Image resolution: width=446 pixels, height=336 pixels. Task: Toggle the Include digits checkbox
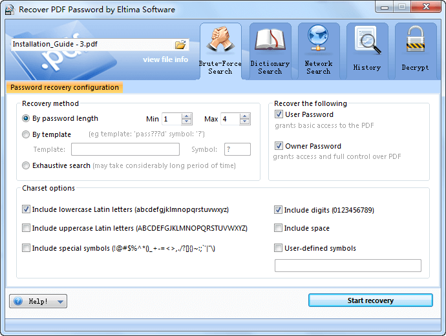pos(278,210)
